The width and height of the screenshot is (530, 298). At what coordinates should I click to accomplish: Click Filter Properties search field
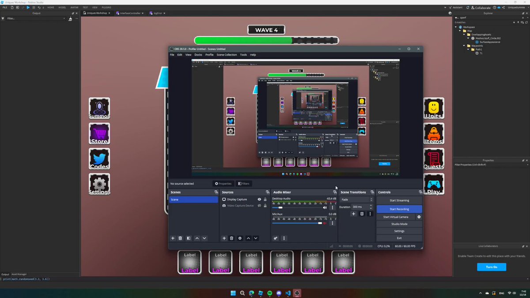491,165
